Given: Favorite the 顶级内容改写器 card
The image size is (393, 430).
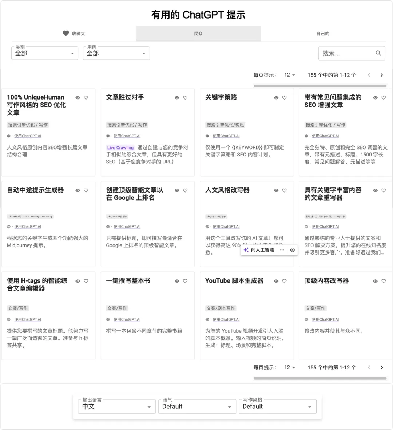Looking at the screenshot, I should pyautogui.click(x=384, y=281).
